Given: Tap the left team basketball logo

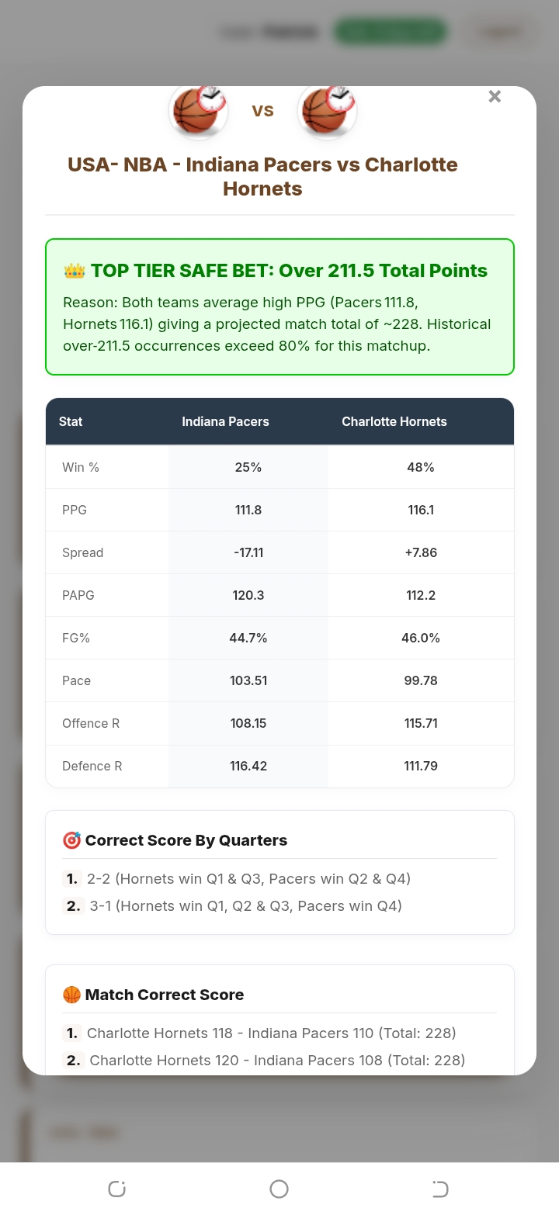Looking at the screenshot, I should (198, 111).
